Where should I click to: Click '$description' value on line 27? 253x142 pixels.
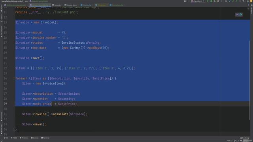tap(68, 94)
